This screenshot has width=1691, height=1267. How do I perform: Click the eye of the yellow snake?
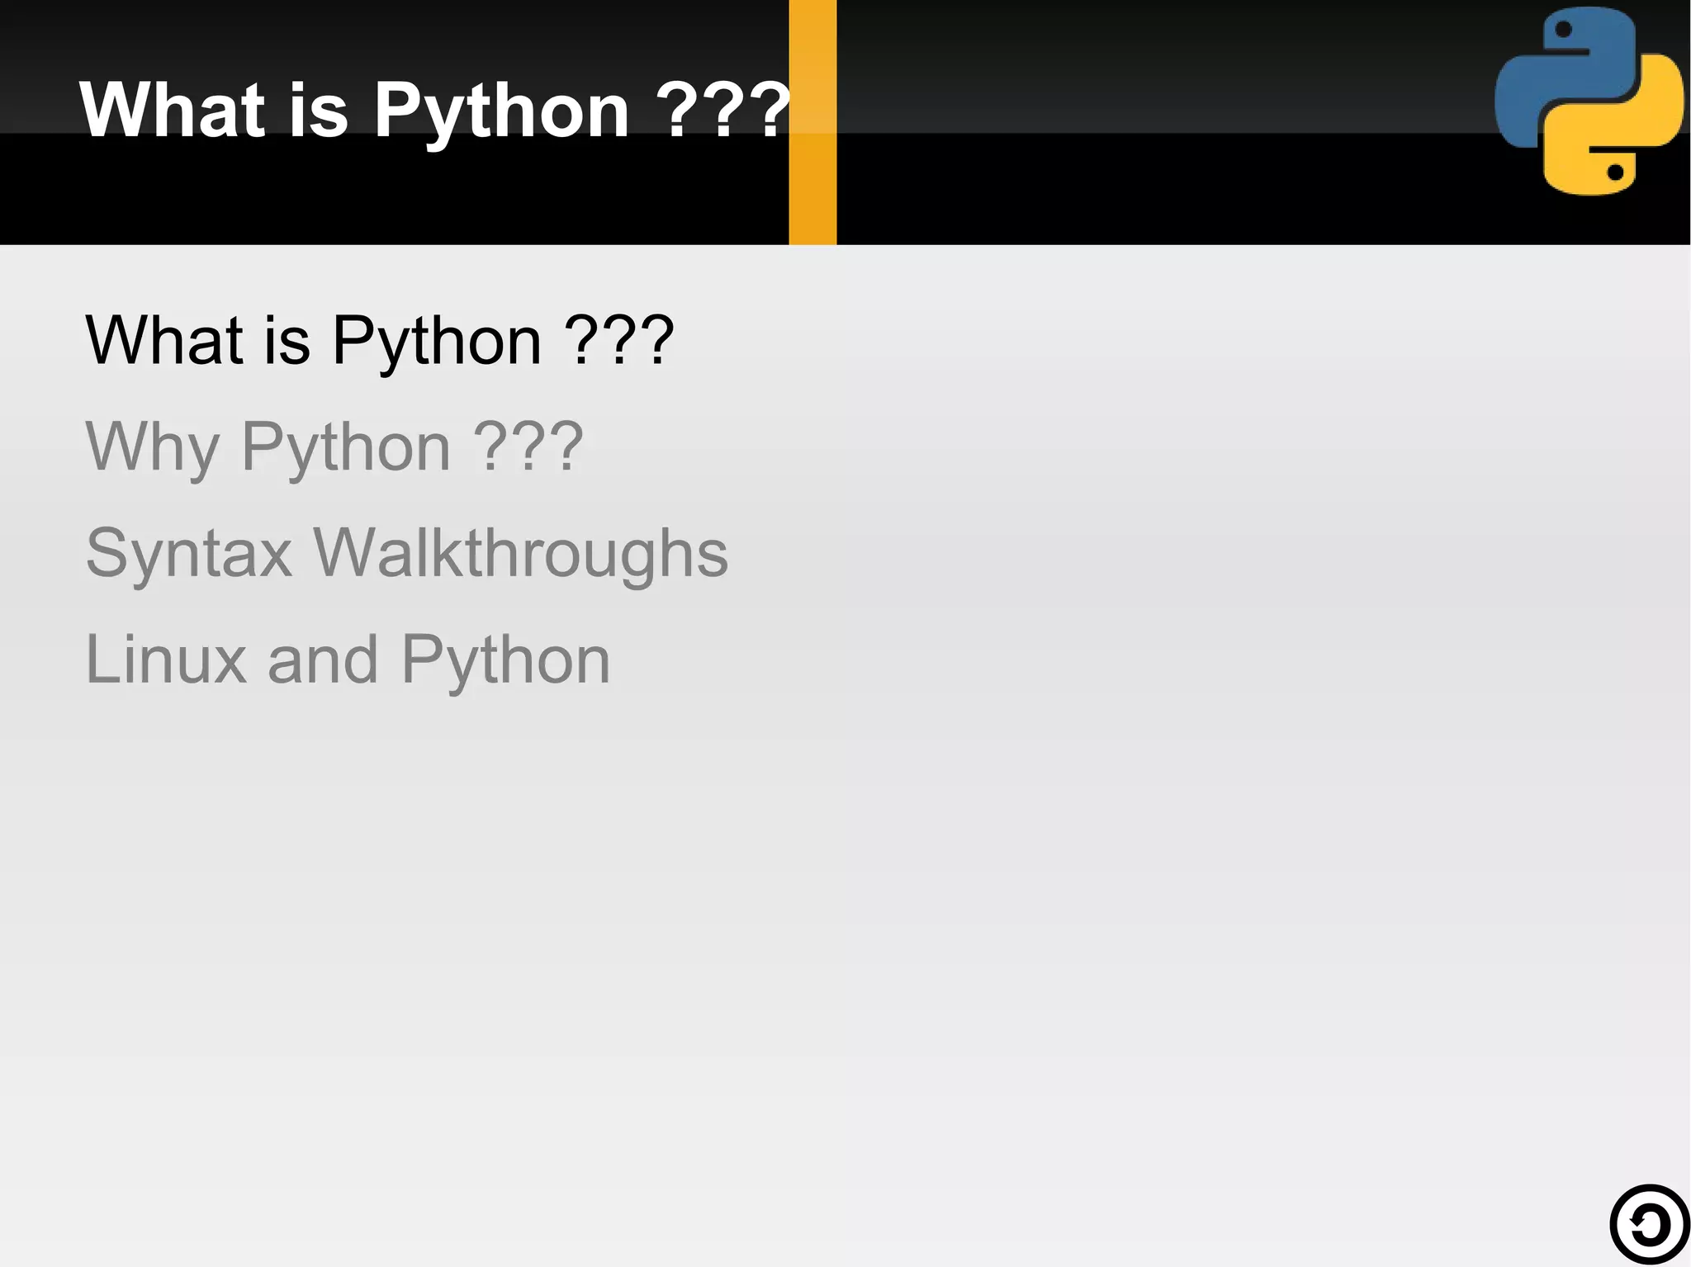[1616, 173]
